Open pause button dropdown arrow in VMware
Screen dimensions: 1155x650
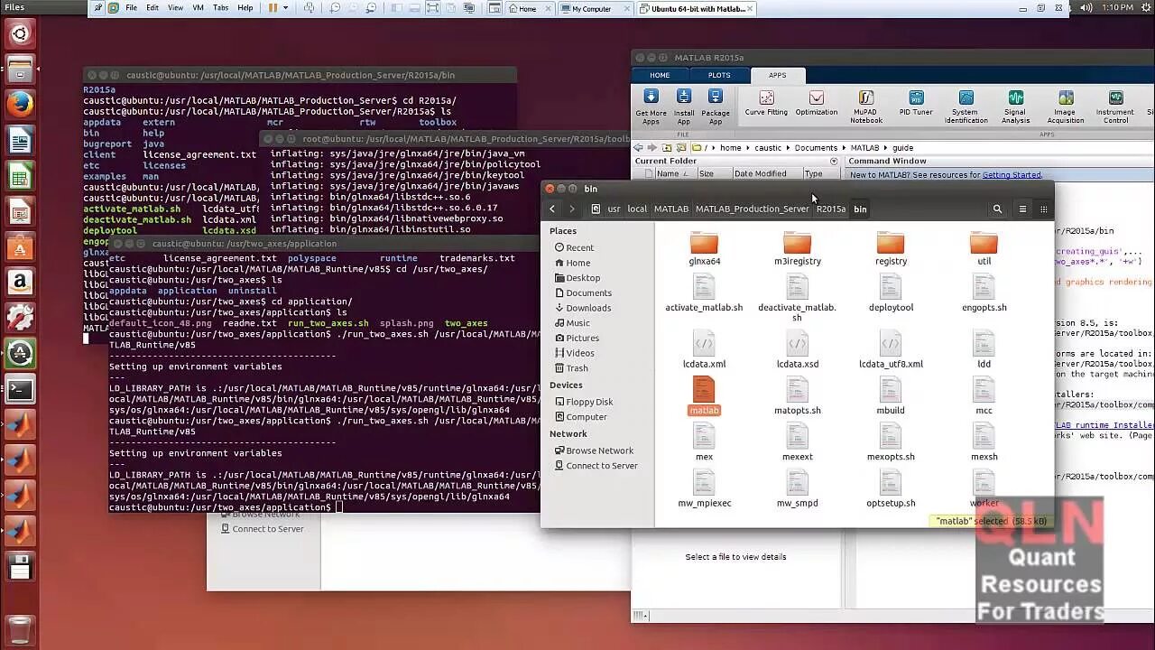pos(285,8)
